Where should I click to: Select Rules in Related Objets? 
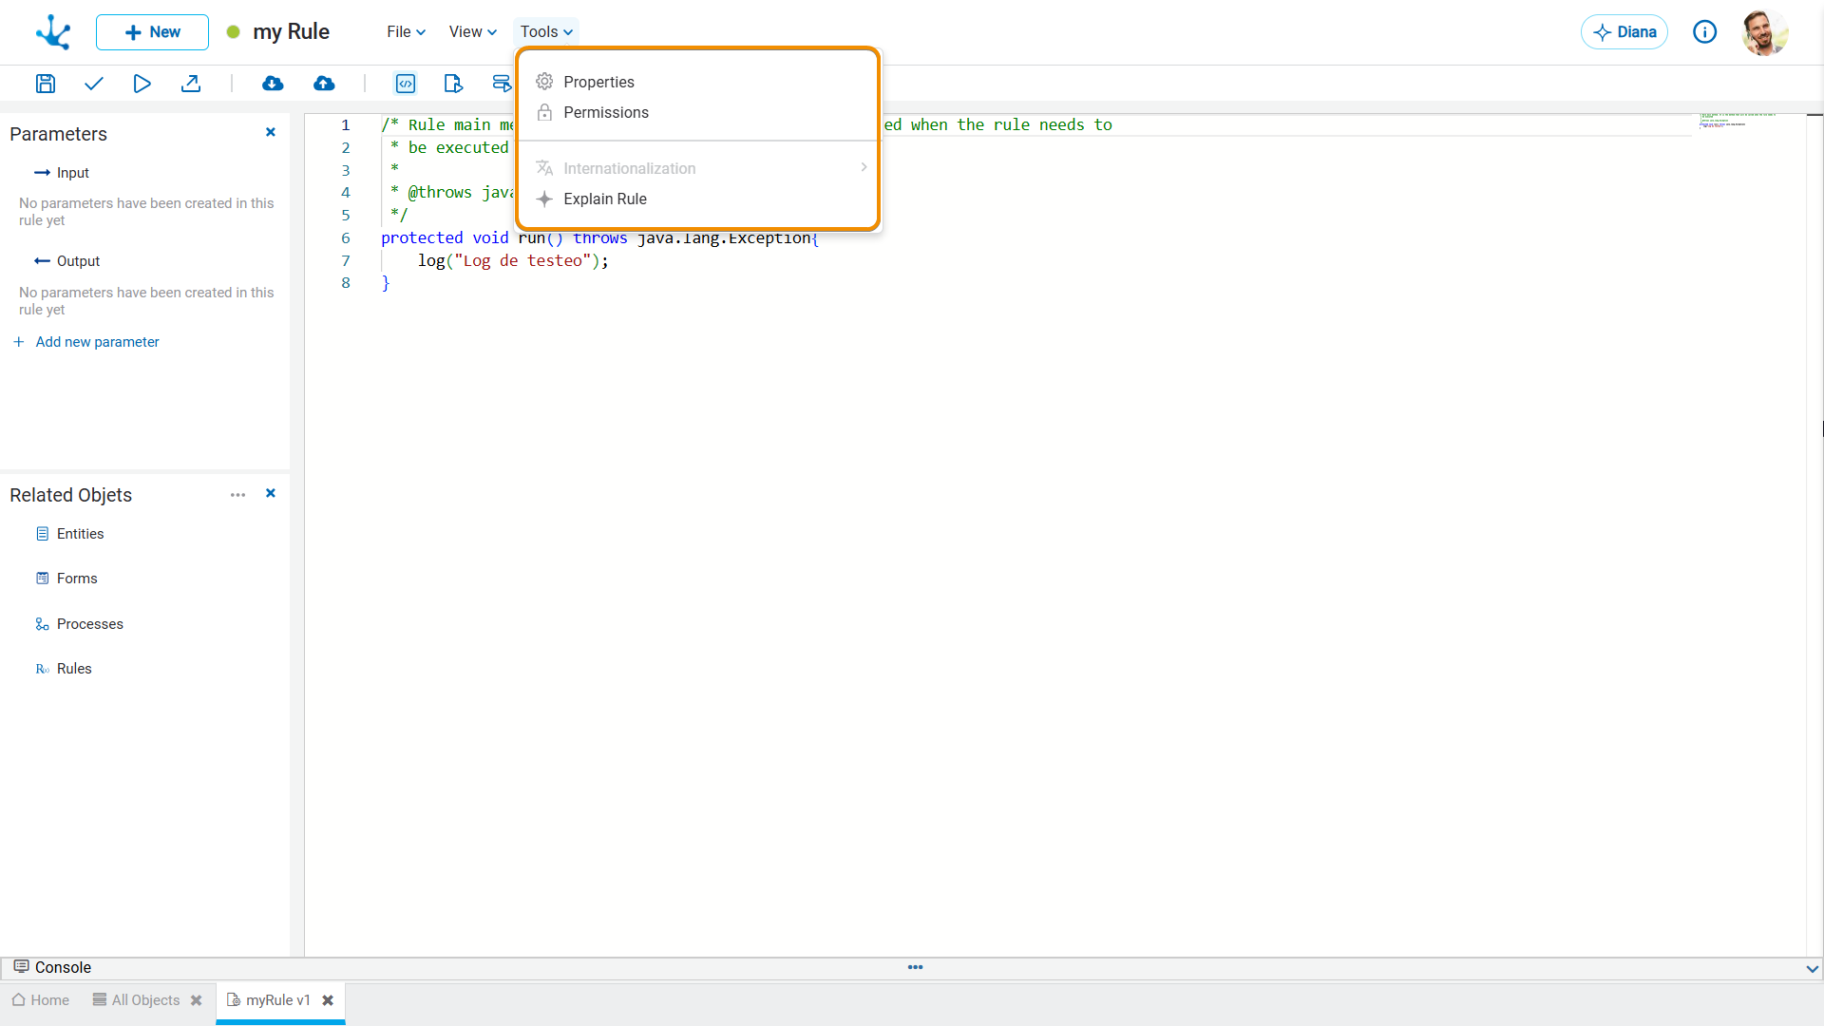[x=64, y=669]
